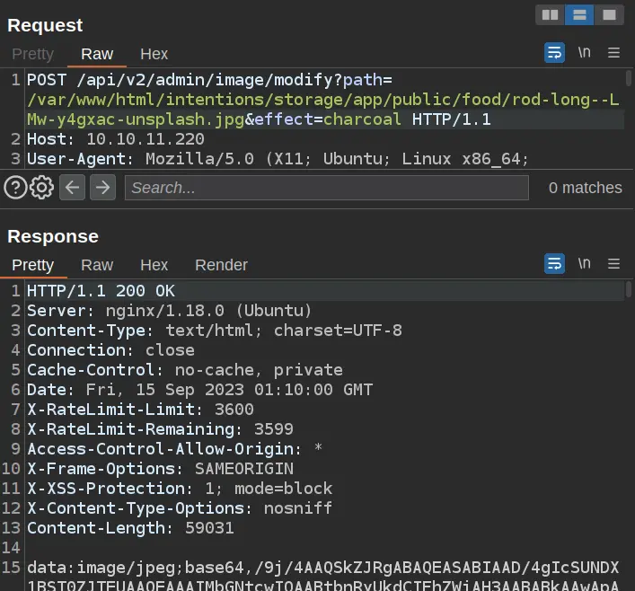Open the Response panel hamburger options menu
635x591 pixels.
(x=614, y=264)
